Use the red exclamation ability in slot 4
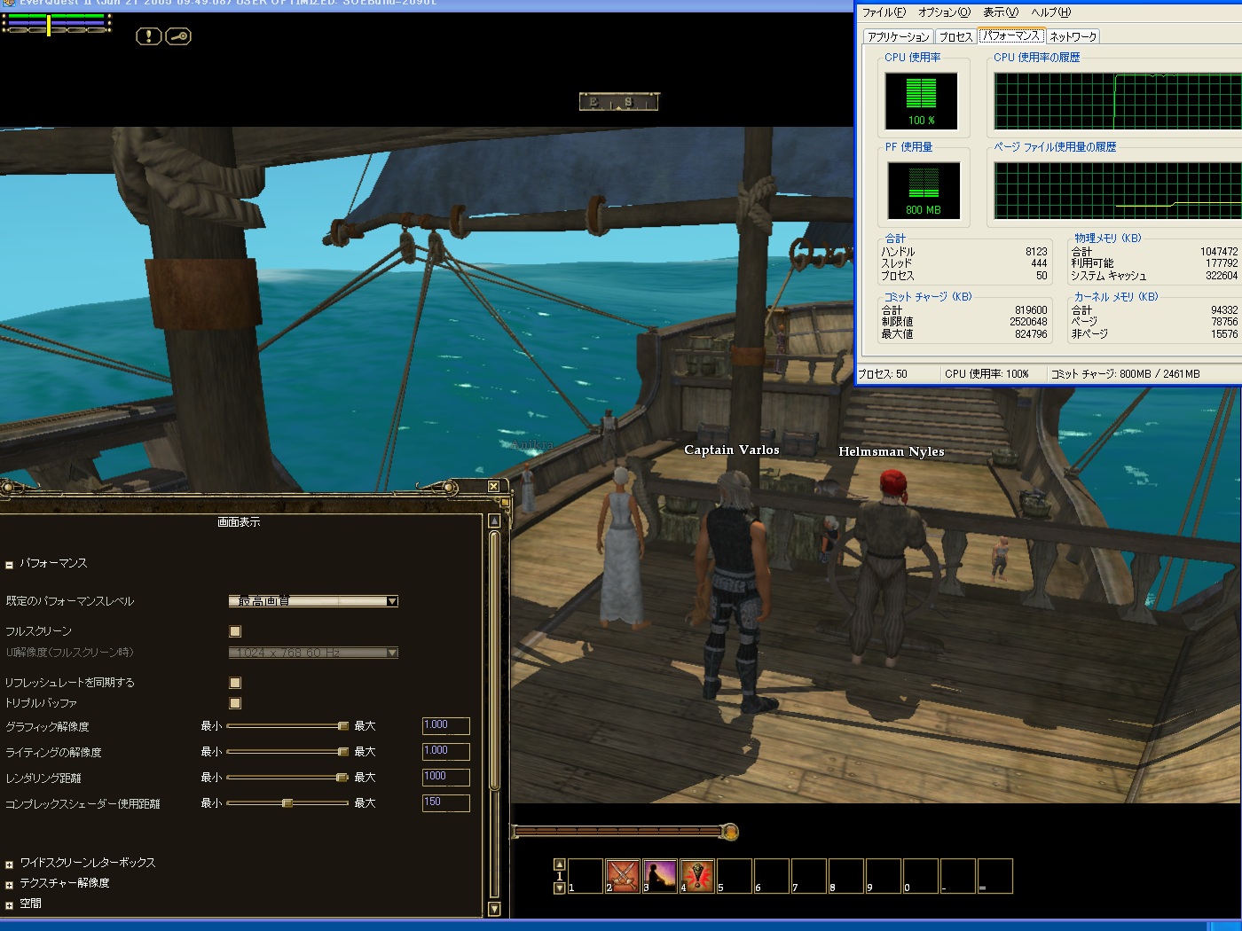 point(697,875)
